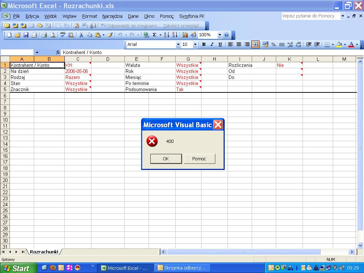Click Pomoc in the Visual Basic dialog
The height and width of the screenshot is (273, 364).
point(199,159)
